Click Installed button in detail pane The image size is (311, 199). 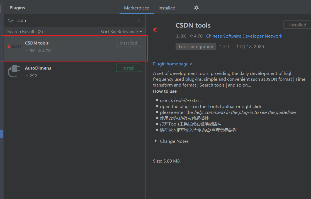297,25
